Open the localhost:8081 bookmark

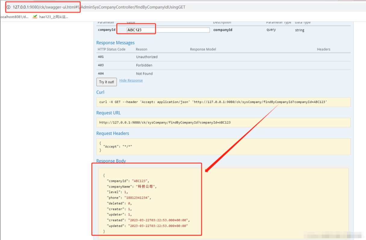pyautogui.click(x=14, y=17)
